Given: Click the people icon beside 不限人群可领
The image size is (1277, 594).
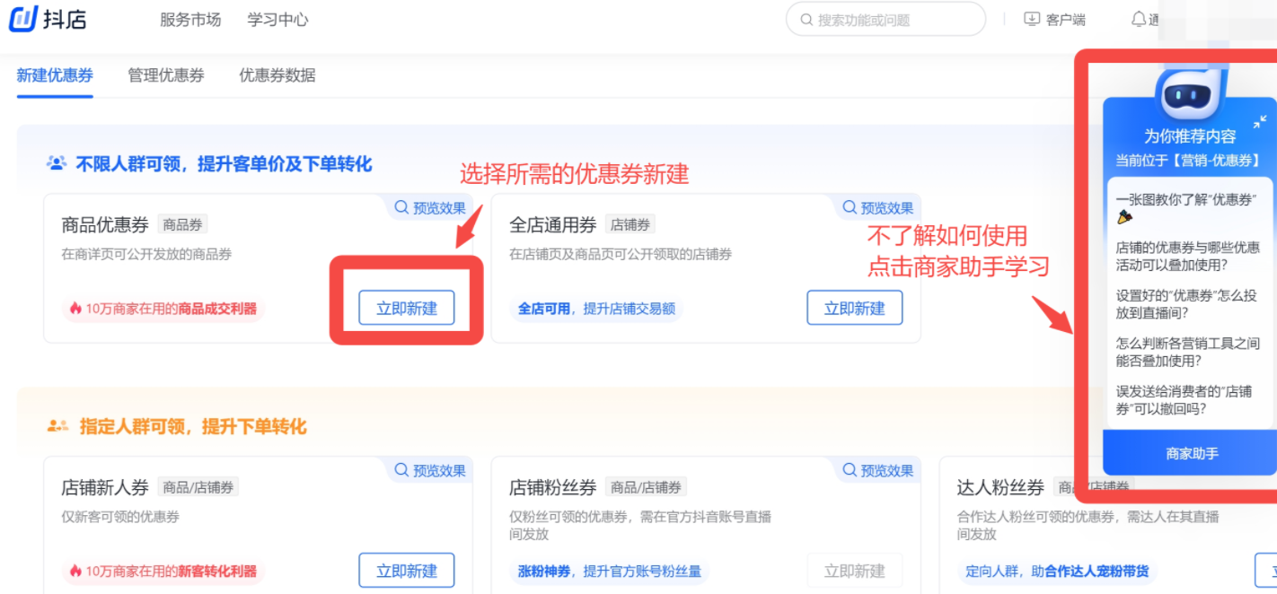Looking at the screenshot, I should coord(57,163).
